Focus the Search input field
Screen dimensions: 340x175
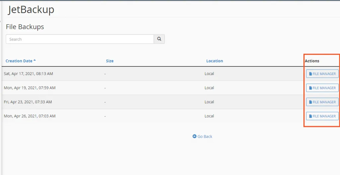pyautogui.click(x=80, y=39)
